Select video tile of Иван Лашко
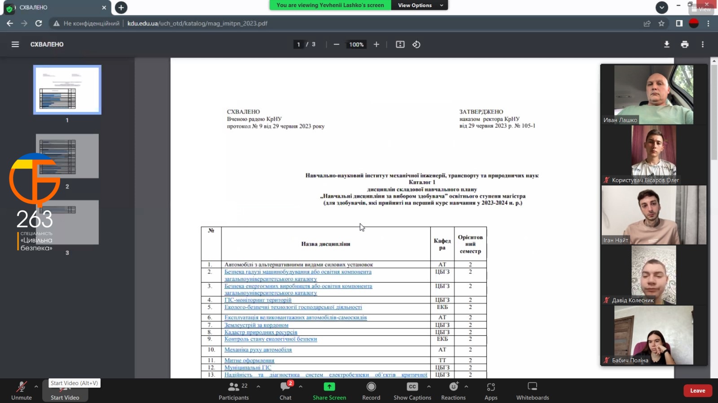 [653, 94]
